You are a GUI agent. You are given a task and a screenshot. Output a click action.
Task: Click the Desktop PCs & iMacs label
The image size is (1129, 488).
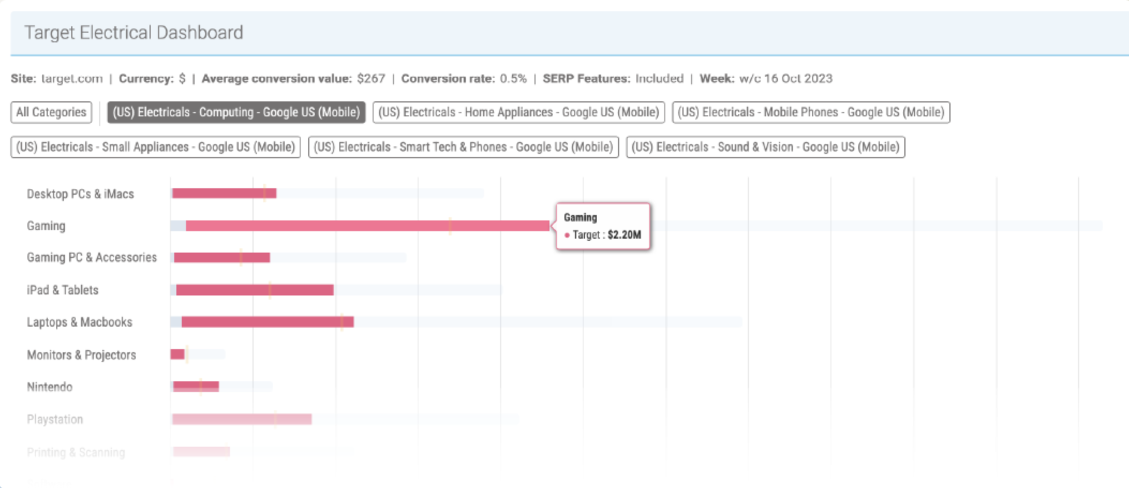coord(80,194)
